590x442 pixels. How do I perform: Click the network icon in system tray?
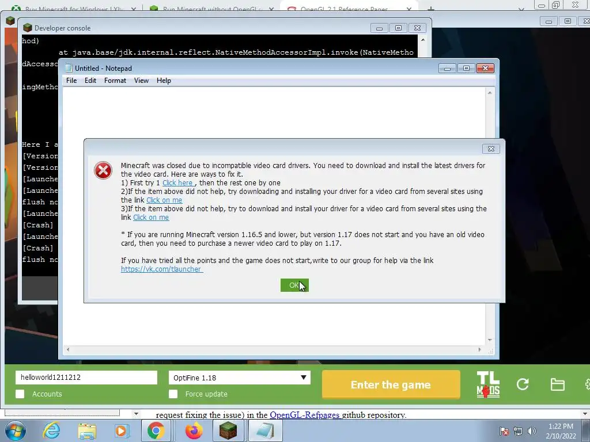point(518,431)
